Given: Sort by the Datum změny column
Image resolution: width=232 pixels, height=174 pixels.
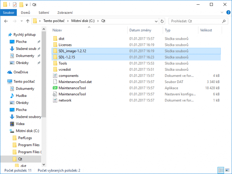Looking at the screenshot, I should pyautogui.click(x=140, y=30).
